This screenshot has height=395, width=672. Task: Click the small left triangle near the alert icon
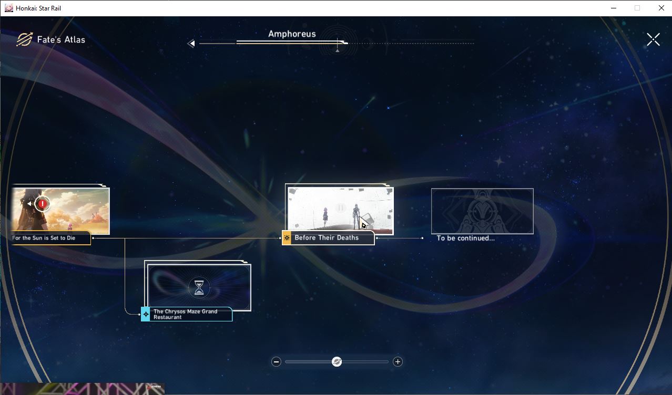30,203
